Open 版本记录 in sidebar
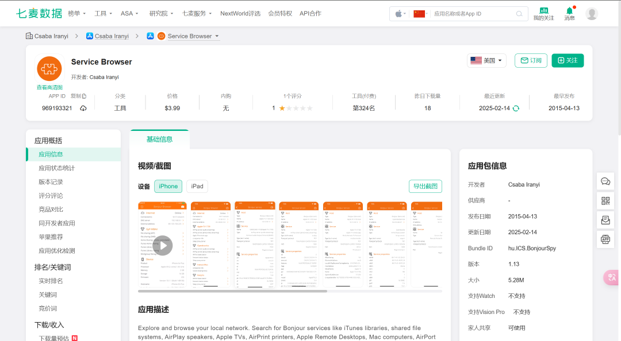621x341 pixels. pyautogui.click(x=51, y=182)
